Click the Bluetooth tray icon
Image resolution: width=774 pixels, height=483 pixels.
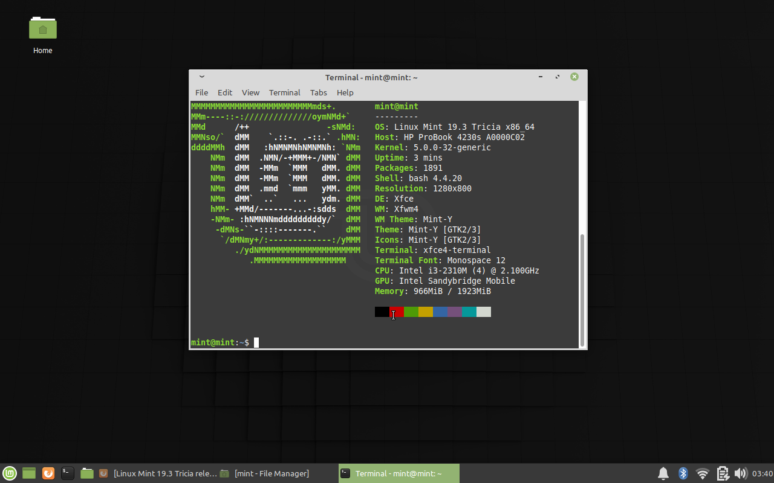(x=683, y=473)
